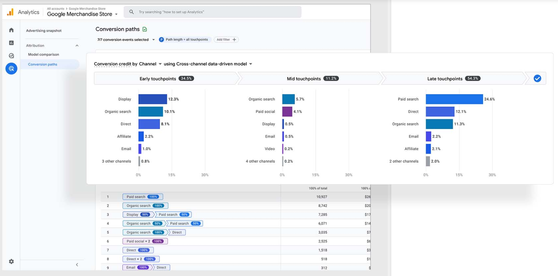
Task: Click the Early touchpoints Organic search bar
Action: coord(150,111)
